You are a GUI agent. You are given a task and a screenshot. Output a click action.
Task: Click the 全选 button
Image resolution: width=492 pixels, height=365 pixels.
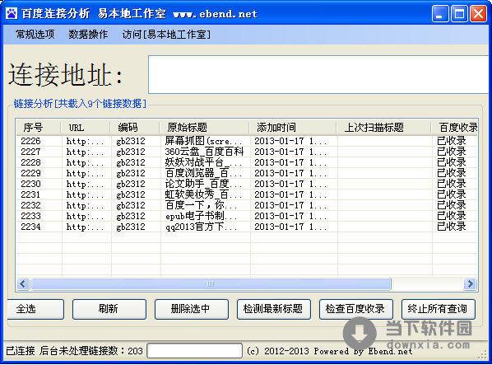(x=35, y=309)
